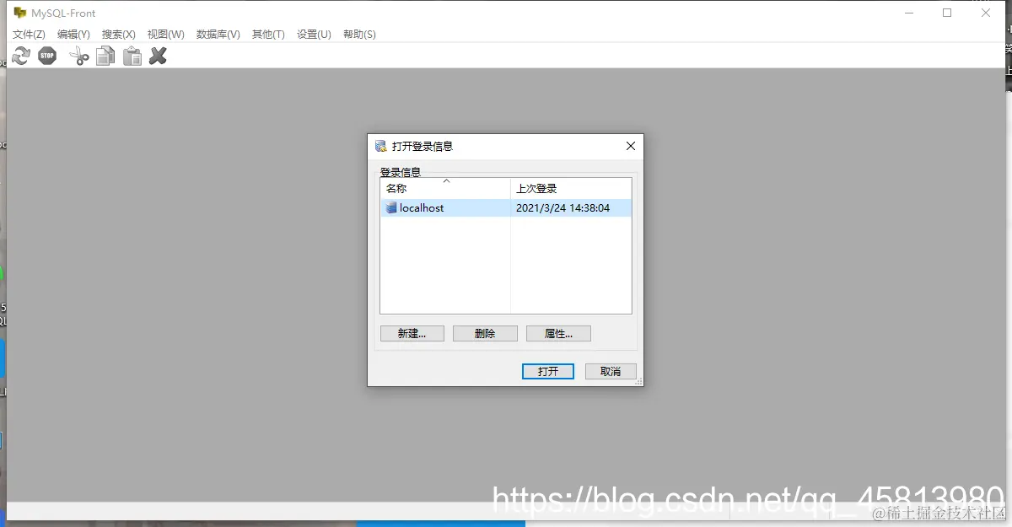The image size is (1012, 527).
Task: Click the black X delete icon
Action: (x=158, y=55)
